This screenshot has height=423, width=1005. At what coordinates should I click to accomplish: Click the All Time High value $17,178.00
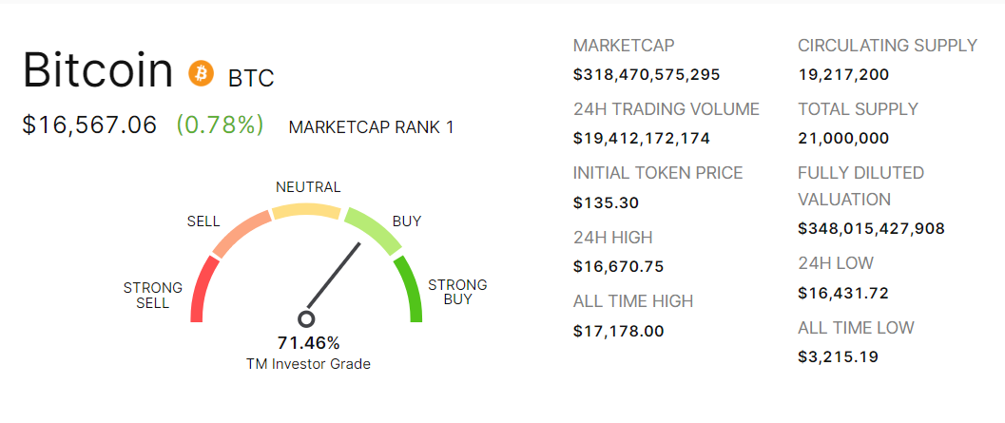pos(619,331)
